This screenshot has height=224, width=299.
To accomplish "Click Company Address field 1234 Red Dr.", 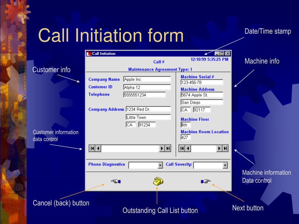I will (x=148, y=109).
